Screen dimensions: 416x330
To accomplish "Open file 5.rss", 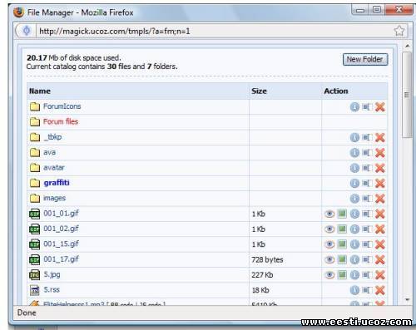I will tap(52, 289).
